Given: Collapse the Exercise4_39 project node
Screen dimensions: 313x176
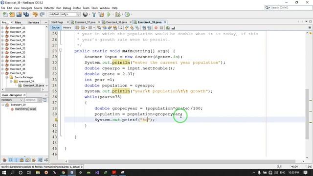Looking at the screenshot, I should click(2, 73).
